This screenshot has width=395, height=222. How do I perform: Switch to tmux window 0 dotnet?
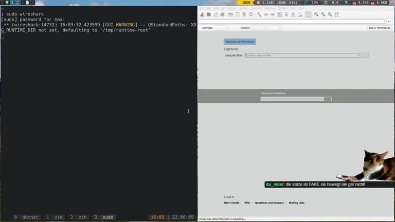pyautogui.click(x=26, y=217)
